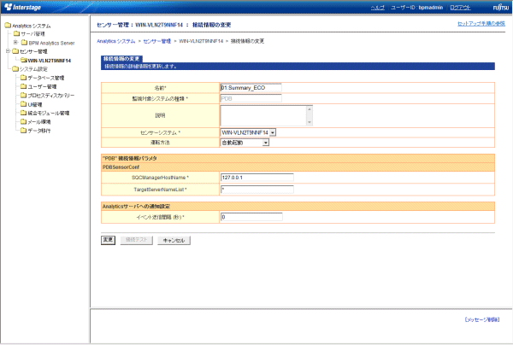The height and width of the screenshot is (345, 513).
Task: Click the メッセージ削除 link
Action: coord(482,320)
